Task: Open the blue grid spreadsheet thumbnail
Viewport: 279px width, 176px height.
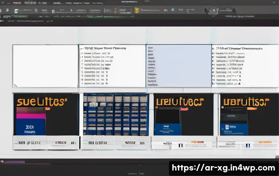Action: 116,114
